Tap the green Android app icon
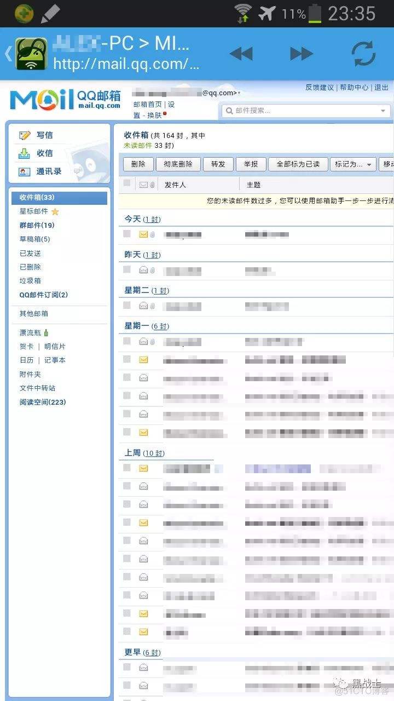The image size is (394, 701). coord(31,54)
